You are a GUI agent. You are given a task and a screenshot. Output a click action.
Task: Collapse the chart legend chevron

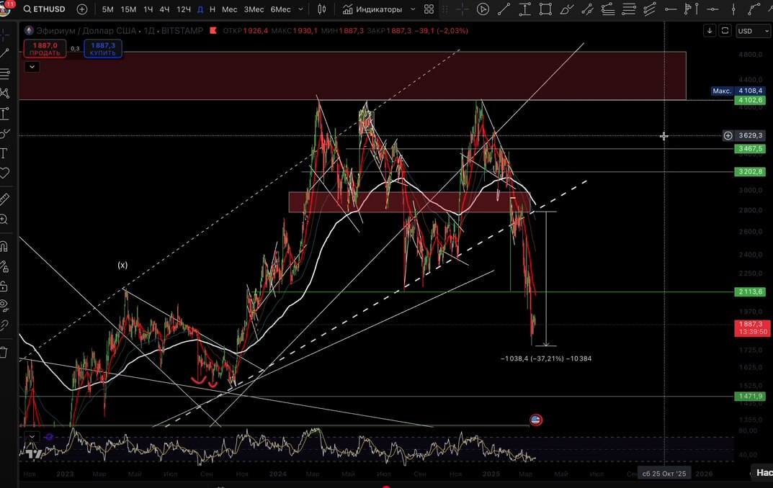click(x=32, y=67)
